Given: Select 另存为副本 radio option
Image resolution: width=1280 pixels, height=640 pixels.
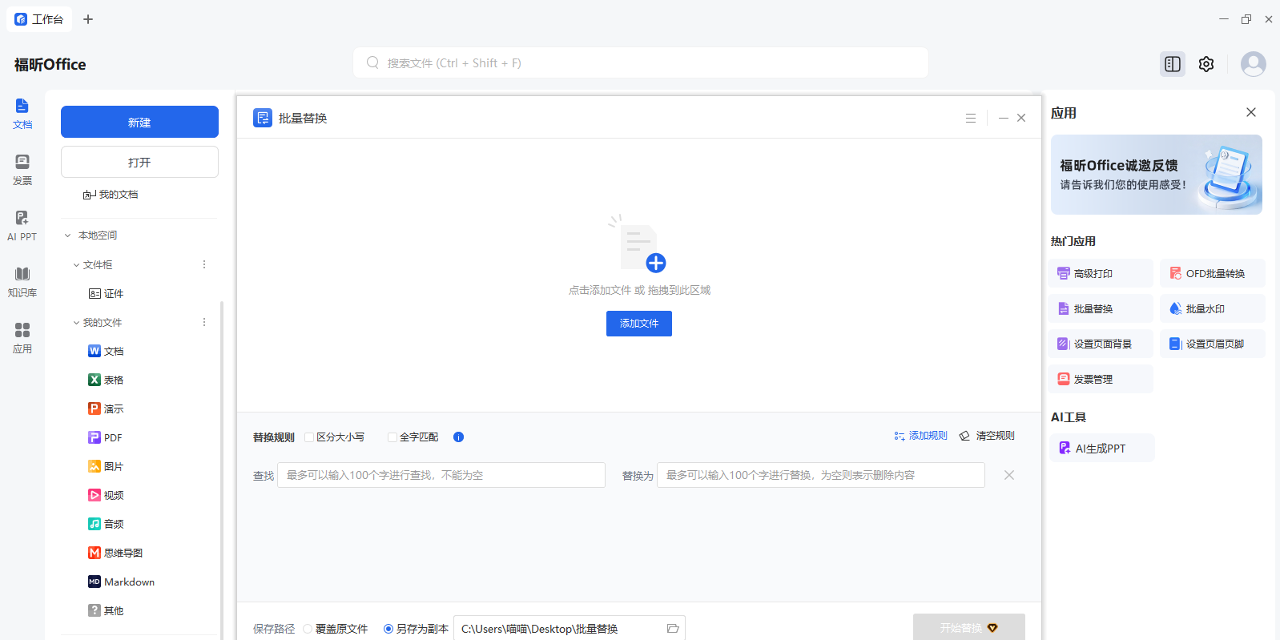Looking at the screenshot, I should 388,629.
